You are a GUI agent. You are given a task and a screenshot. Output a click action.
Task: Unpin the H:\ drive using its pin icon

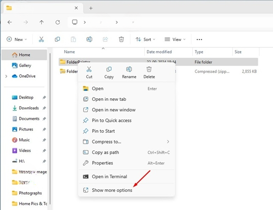[x=44, y=161]
